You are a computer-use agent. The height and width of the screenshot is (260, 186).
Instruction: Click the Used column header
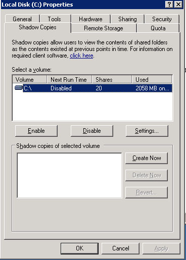tap(152, 79)
